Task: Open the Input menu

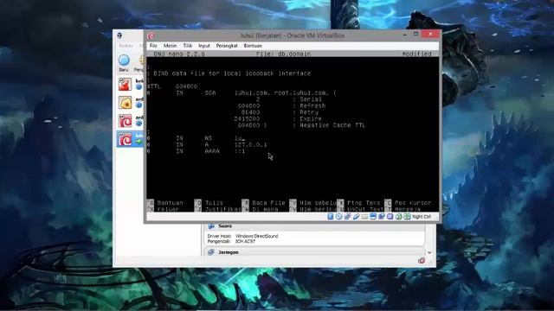Action: (x=204, y=46)
